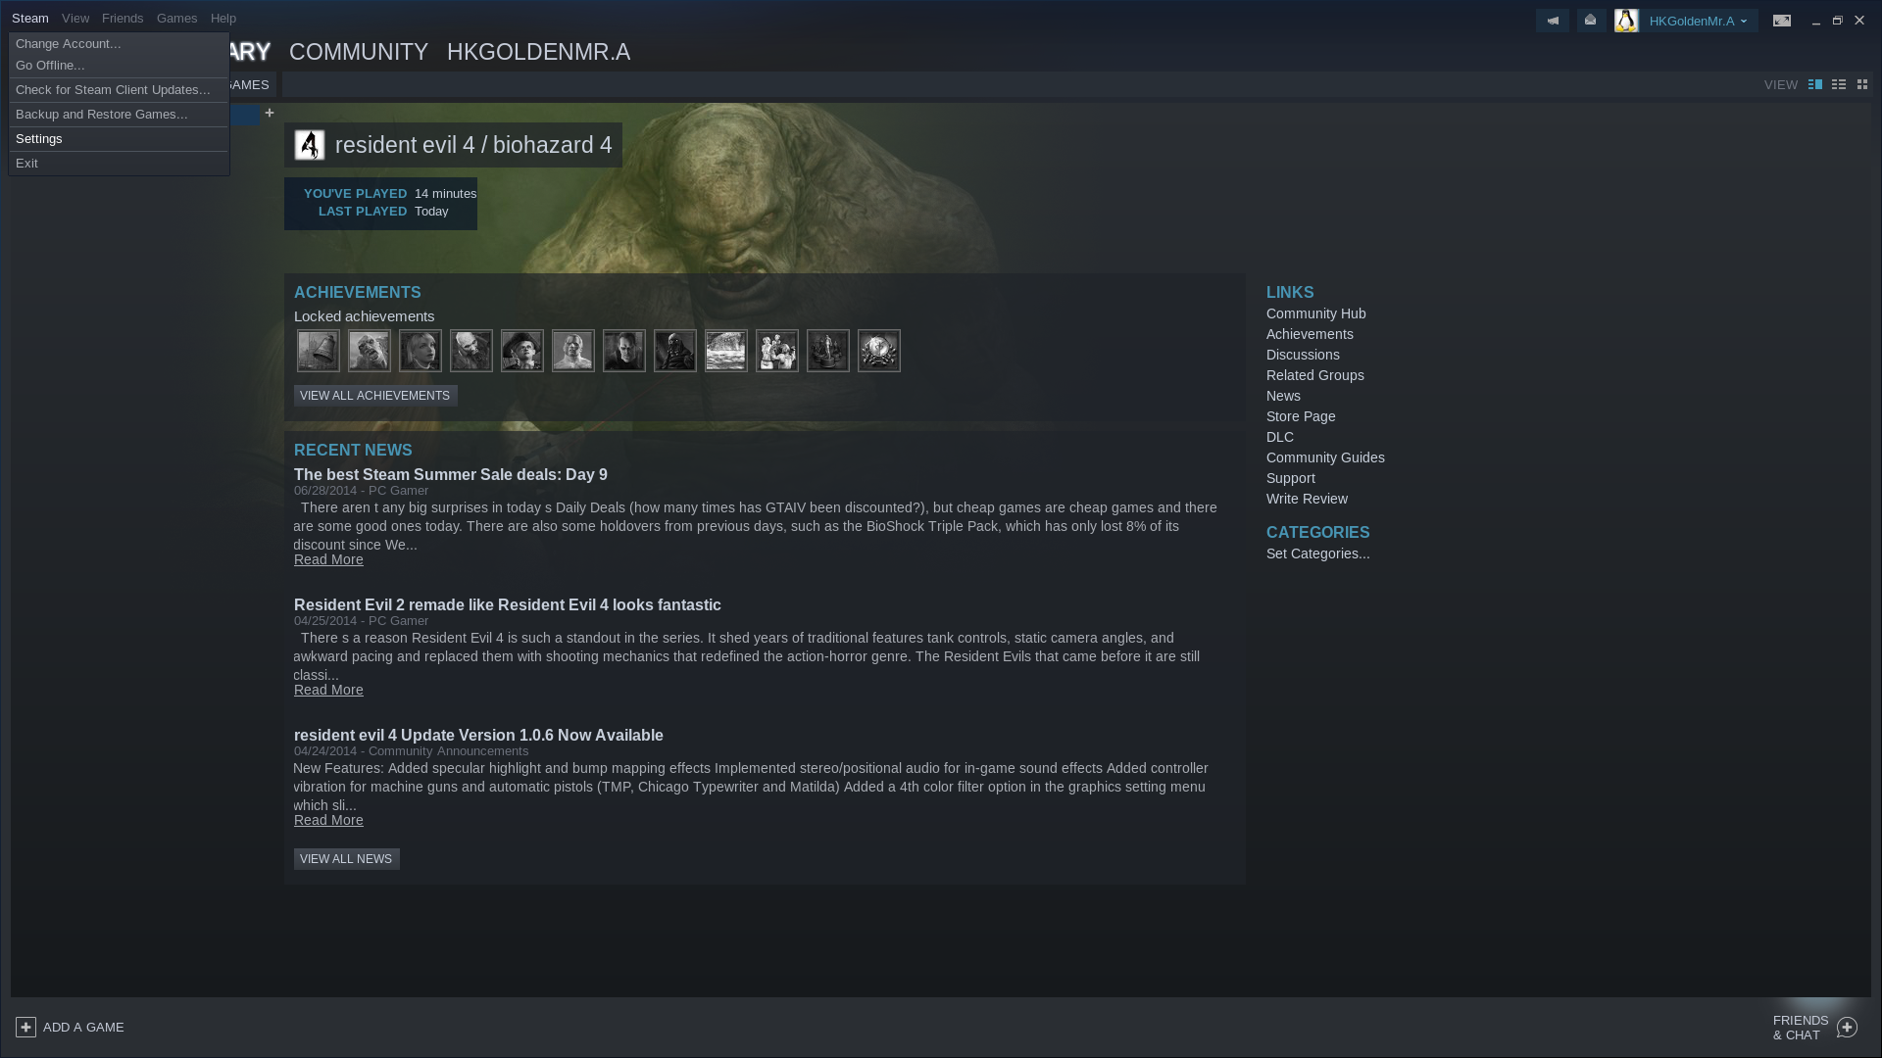This screenshot has height=1058, width=1882.
Task: Open the Help menu
Action: point(223,18)
